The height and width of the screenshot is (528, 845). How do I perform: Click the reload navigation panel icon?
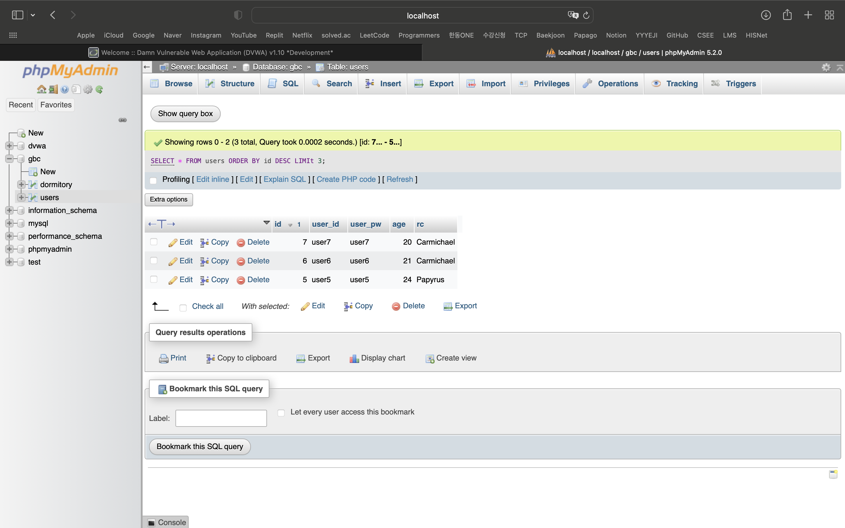coord(99,89)
